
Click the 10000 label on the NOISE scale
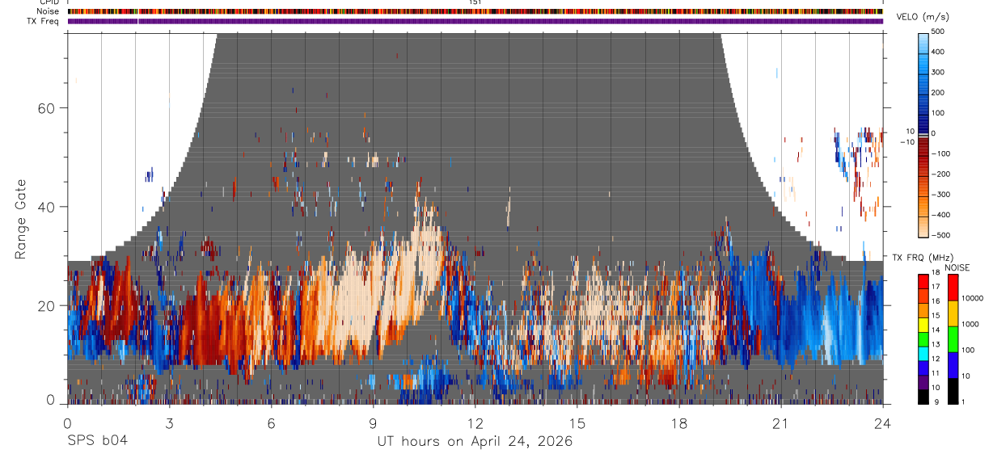coord(973,299)
